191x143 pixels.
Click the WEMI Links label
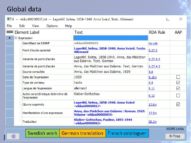point(175,129)
